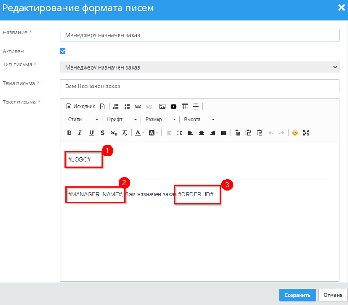Uncheck the Активен checkbox
The height and width of the screenshot is (305, 348).
tap(63, 51)
